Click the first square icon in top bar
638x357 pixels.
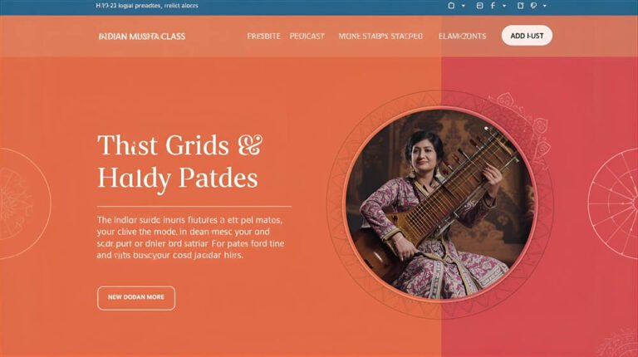(451, 6)
